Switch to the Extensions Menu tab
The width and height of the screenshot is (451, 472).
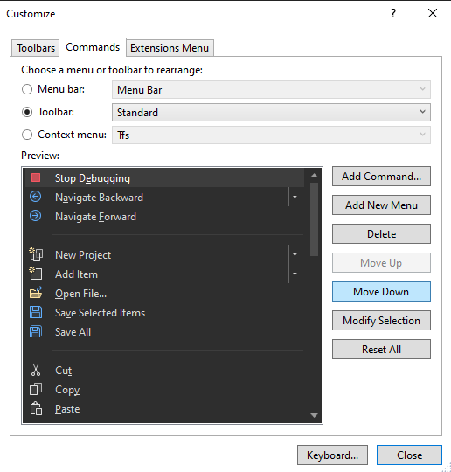click(x=170, y=48)
